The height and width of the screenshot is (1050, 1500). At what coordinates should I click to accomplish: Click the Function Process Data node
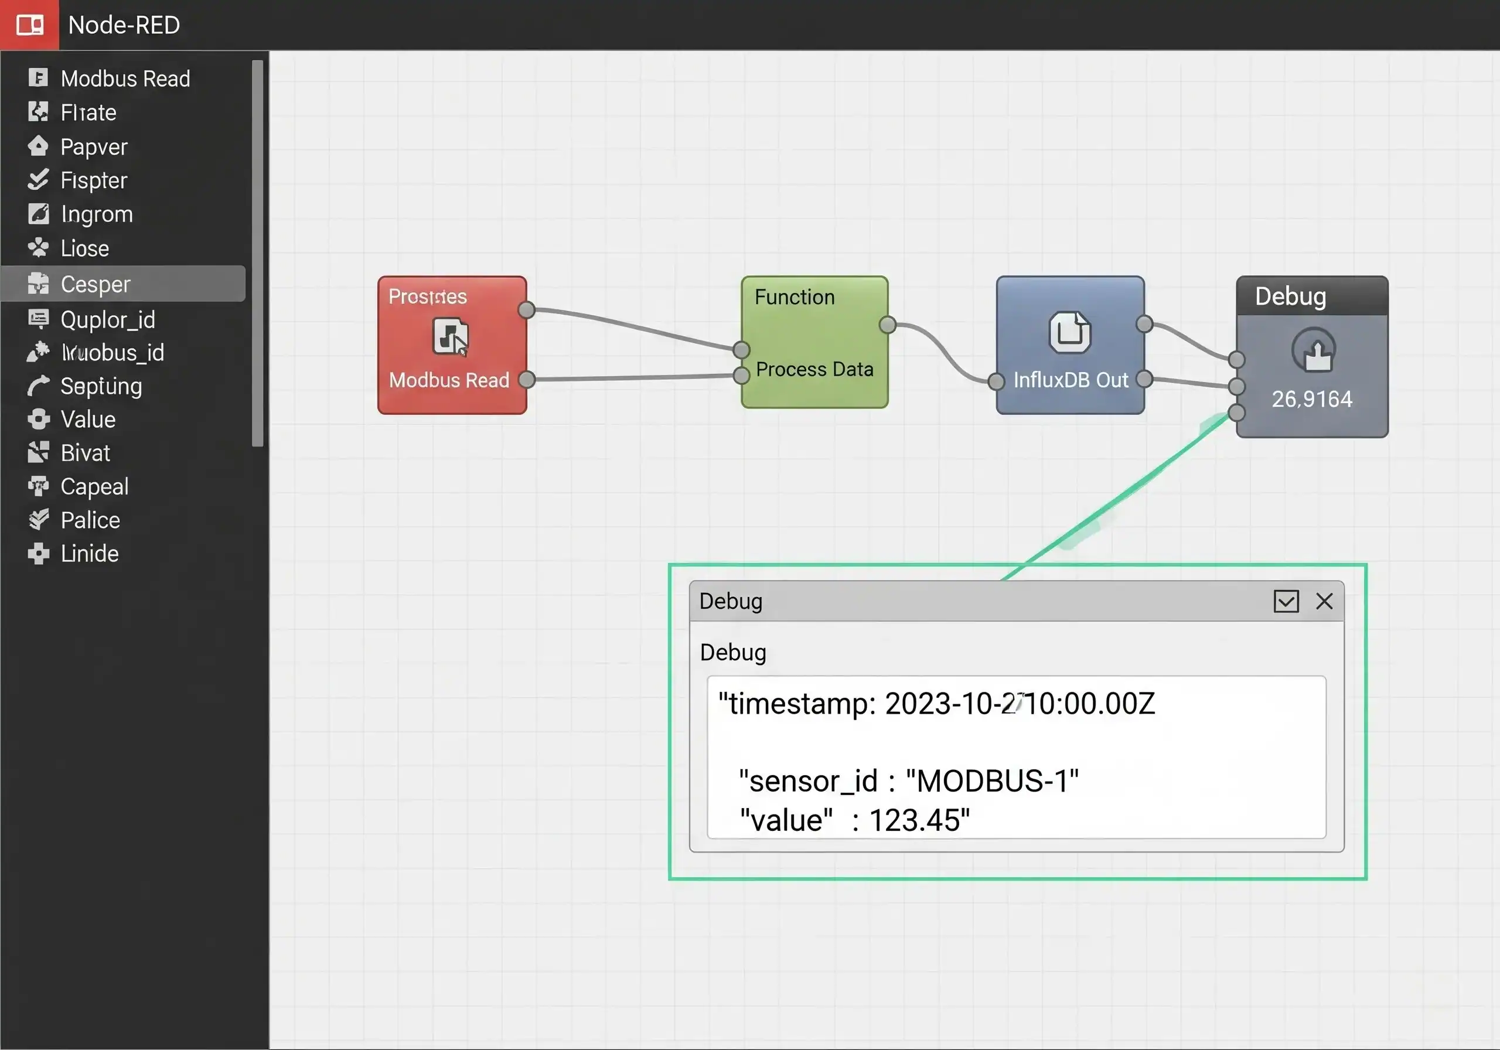[814, 342]
